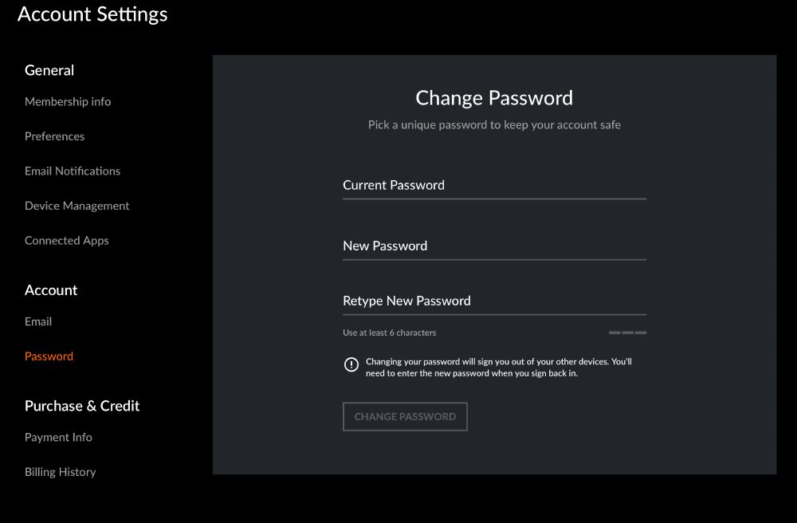Screen dimensions: 797x523
Task: Click the Purchase & Credit heading
Action: click(x=82, y=406)
